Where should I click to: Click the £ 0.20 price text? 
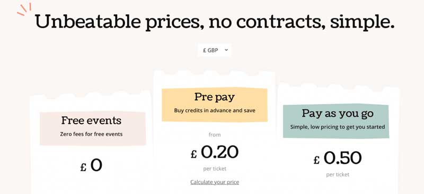(x=215, y=152)
